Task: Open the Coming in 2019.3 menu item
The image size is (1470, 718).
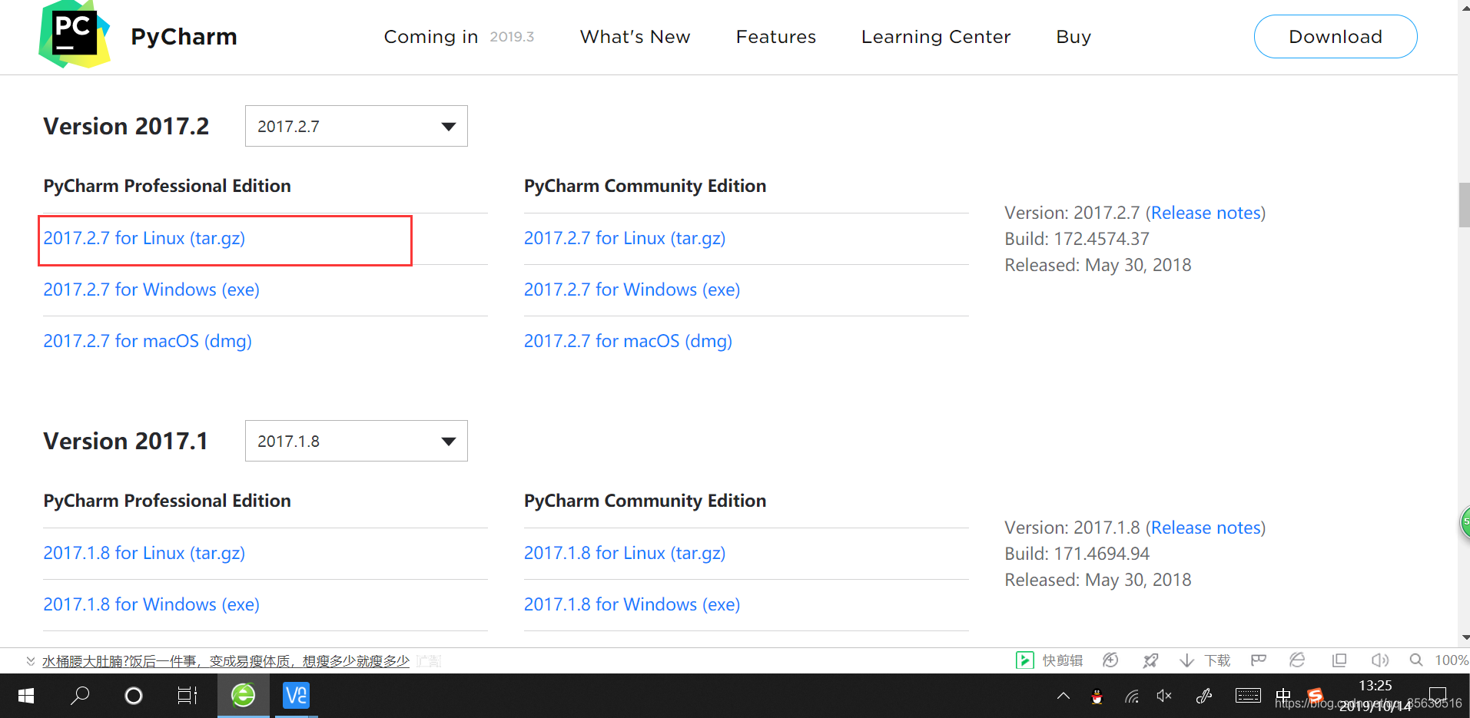Action: pyautogui.click(x=459, y=37)
